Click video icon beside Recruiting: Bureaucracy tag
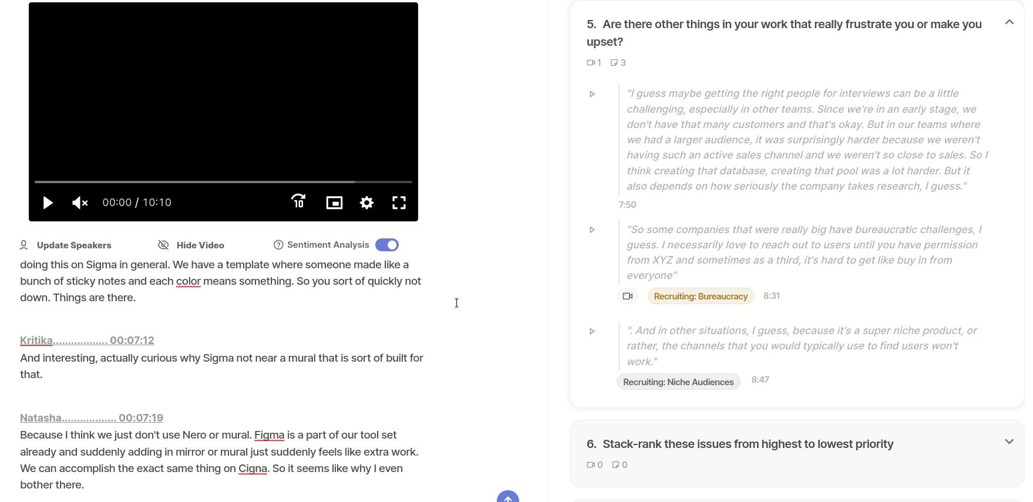1033x502 pixels. pyautogui.click(x=628, y=296)
